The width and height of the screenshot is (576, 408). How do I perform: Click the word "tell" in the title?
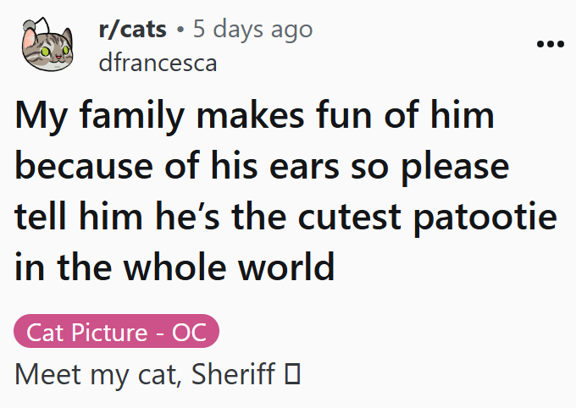point(43,216)
